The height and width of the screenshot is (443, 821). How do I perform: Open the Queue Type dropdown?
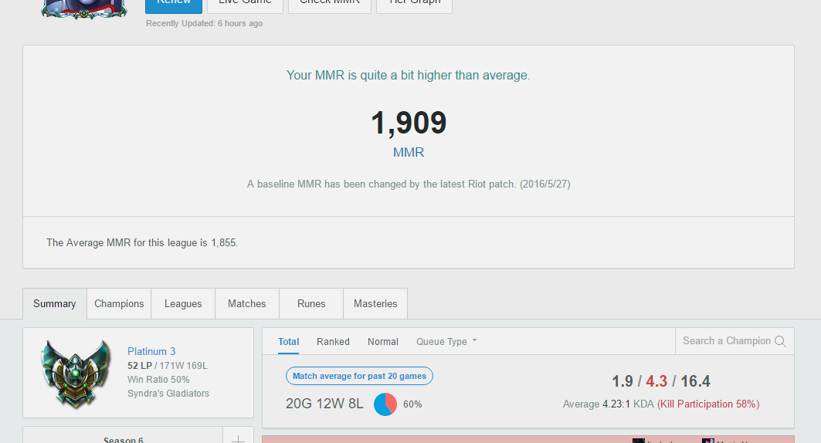pos(446,342)
